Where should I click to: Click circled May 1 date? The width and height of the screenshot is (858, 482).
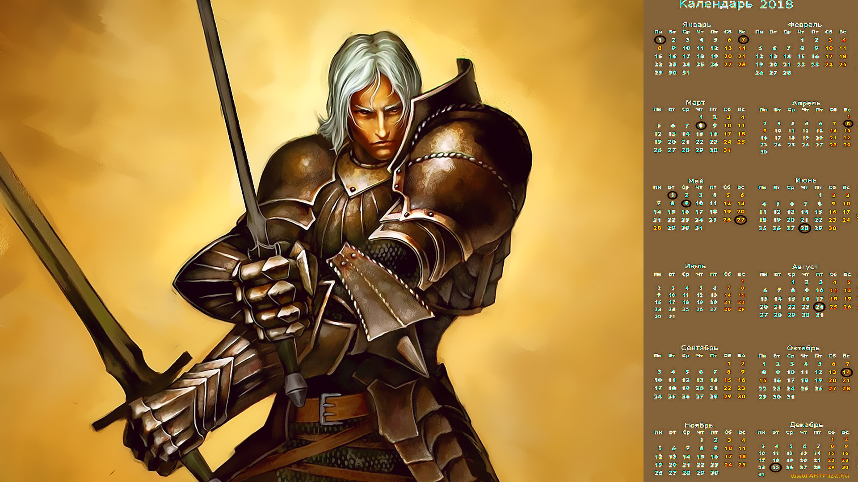click(672, 195)
